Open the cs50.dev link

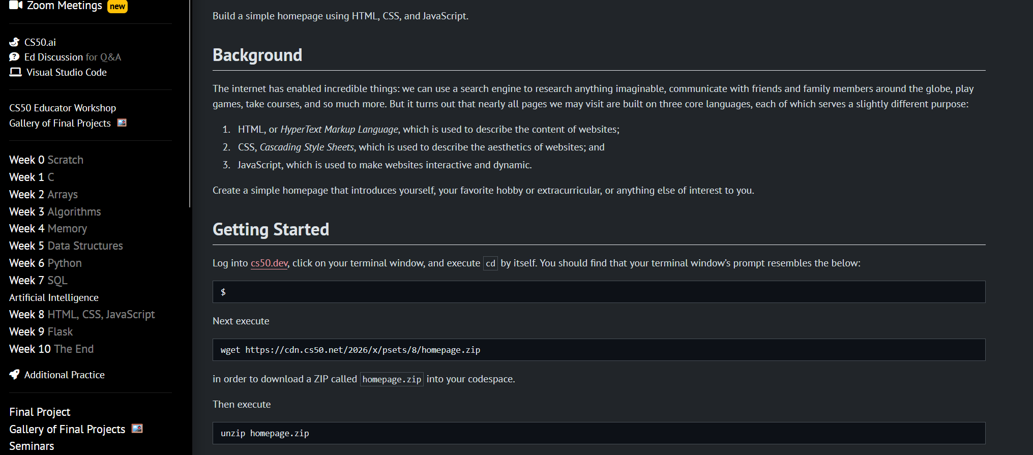pyautogui.click(x=269, y=263)
